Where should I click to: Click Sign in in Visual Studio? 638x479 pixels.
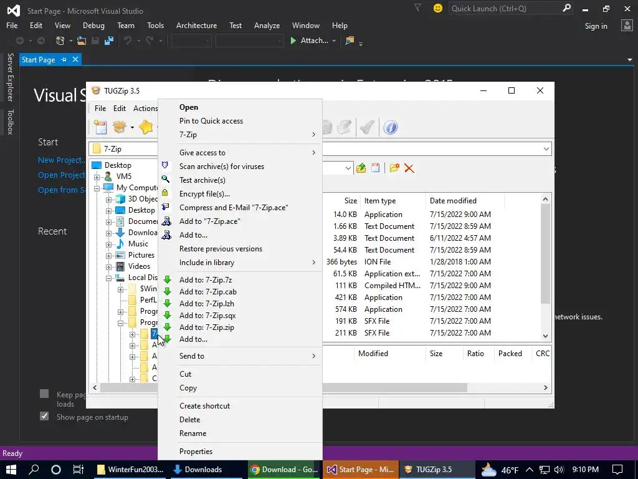coord(596,26)
